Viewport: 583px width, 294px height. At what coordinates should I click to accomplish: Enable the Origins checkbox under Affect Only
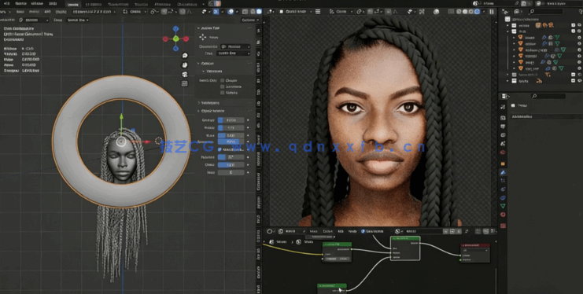223,80
